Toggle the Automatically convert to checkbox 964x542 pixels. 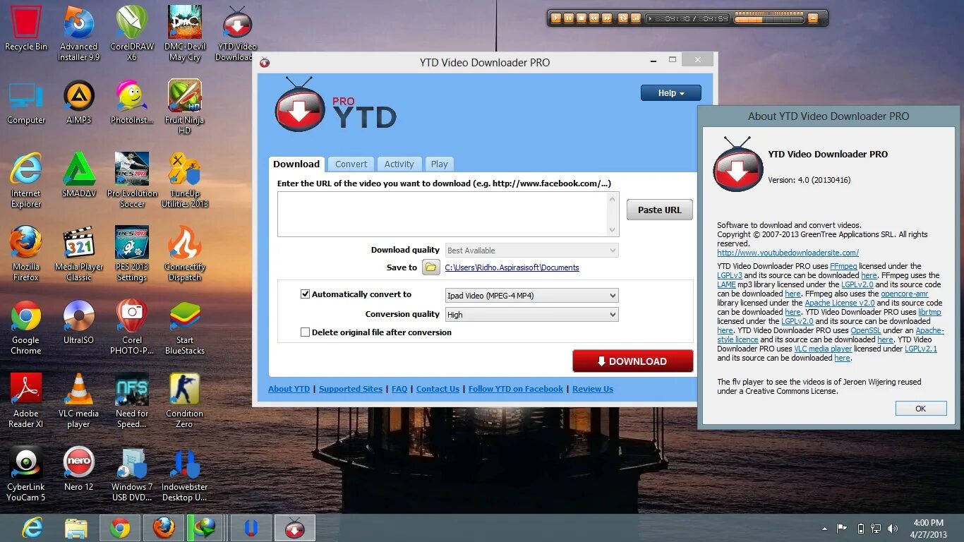(306, 294)
